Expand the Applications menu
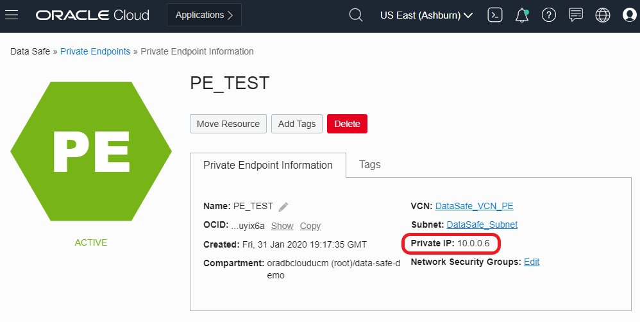The height and width of the screenshot is (322, 640). click(x=204, y=15)
